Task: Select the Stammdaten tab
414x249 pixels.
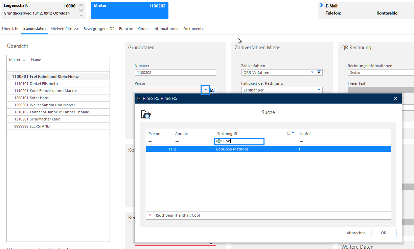Action: click(34, 29)
